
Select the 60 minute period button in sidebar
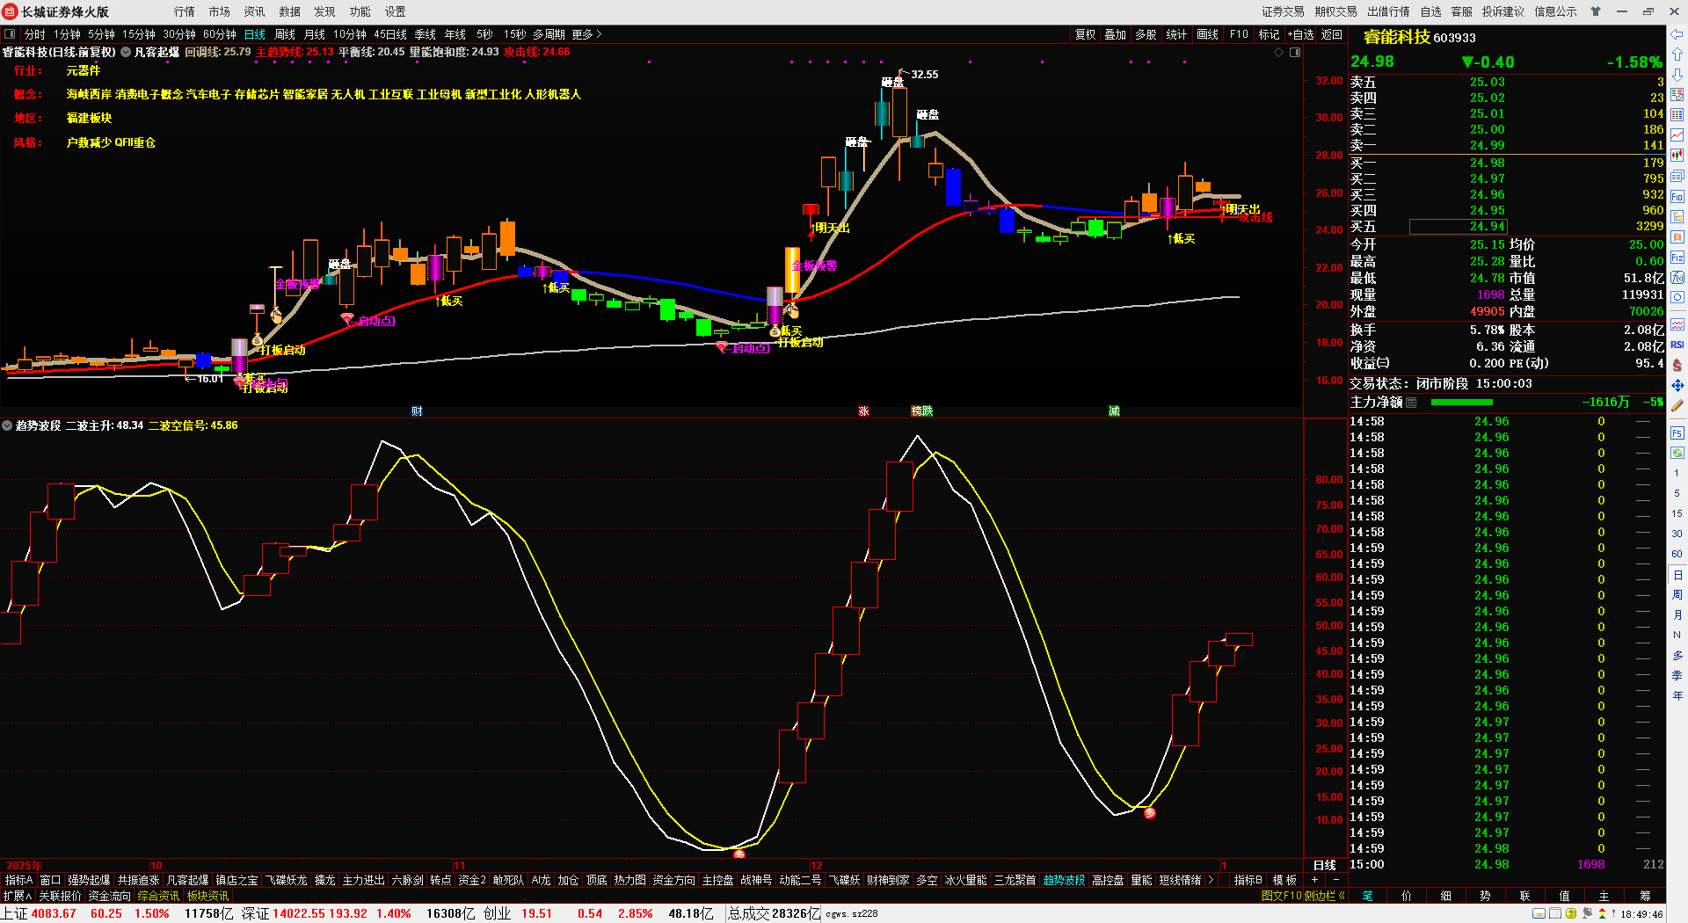click(1677, 554)
